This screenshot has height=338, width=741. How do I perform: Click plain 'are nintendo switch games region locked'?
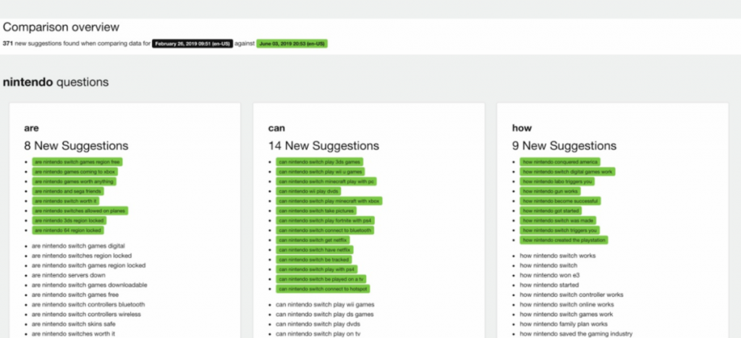(88, 265)
